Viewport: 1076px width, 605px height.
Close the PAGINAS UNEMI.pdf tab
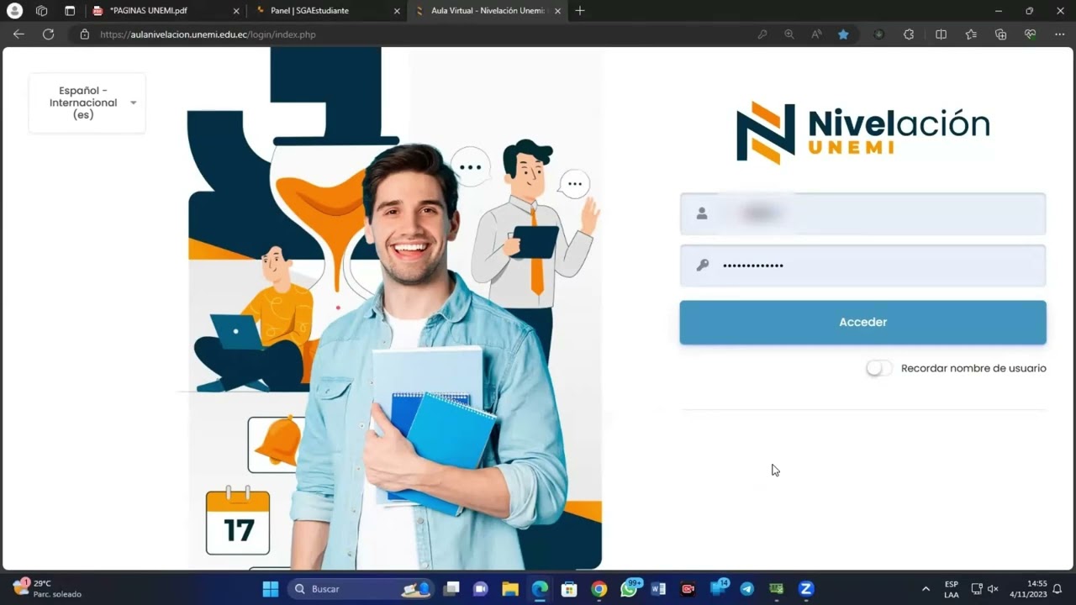[236, 11]
